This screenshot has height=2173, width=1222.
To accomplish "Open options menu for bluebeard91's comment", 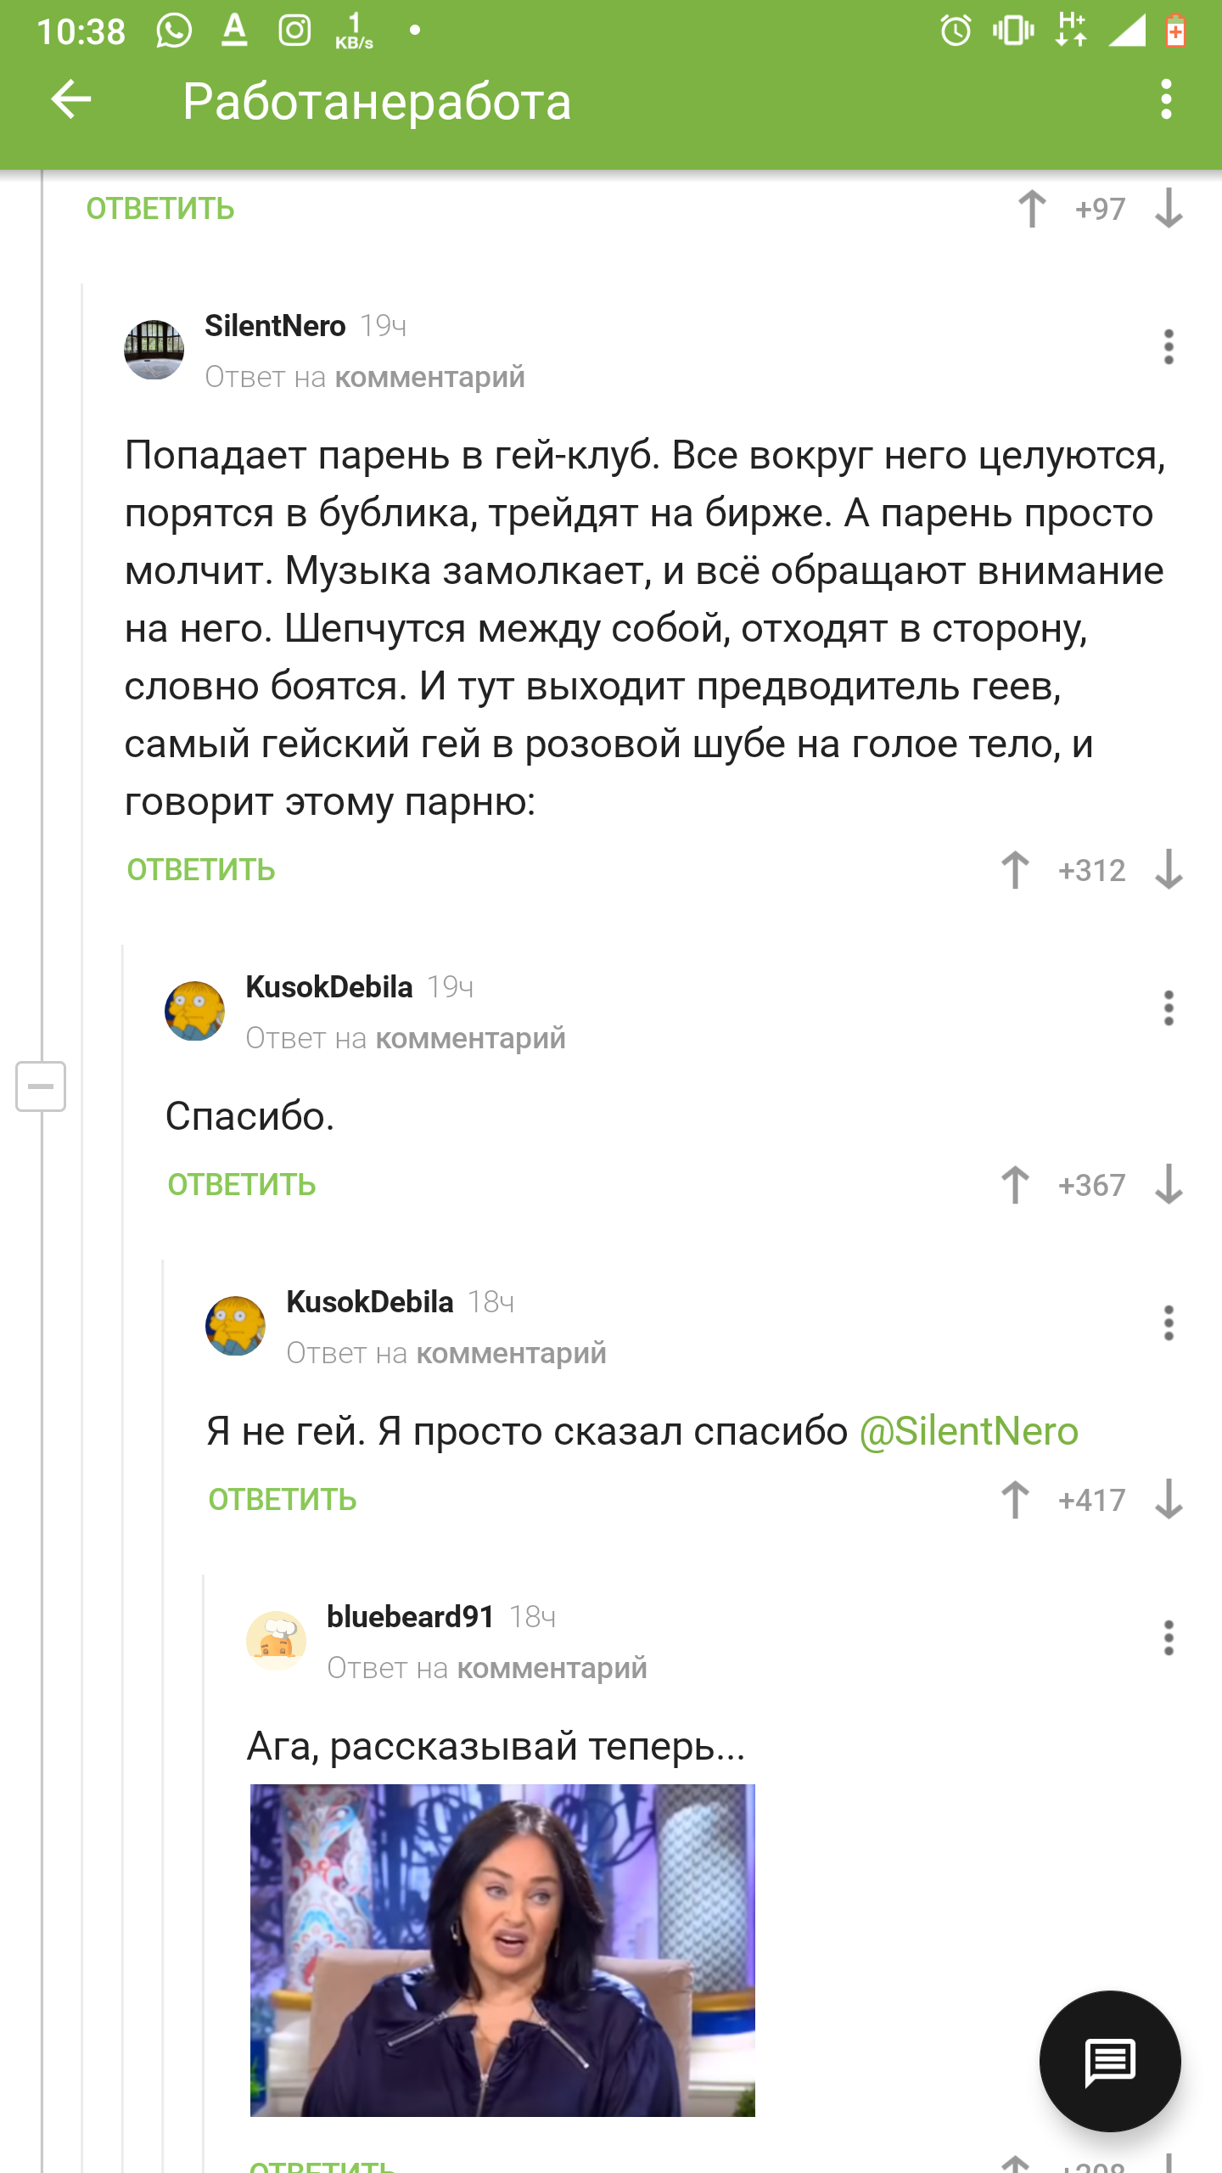I will (x=1169, y=1638).
